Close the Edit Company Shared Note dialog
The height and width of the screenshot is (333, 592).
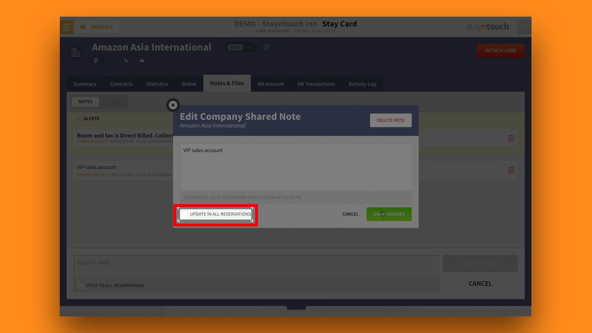(173, 105)
